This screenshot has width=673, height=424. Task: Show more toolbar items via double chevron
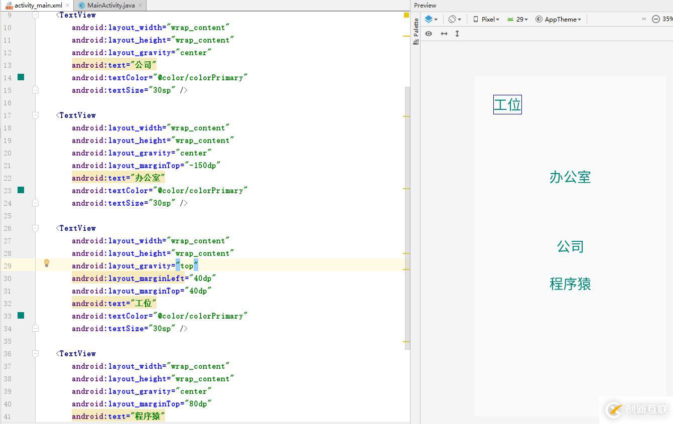644,19
